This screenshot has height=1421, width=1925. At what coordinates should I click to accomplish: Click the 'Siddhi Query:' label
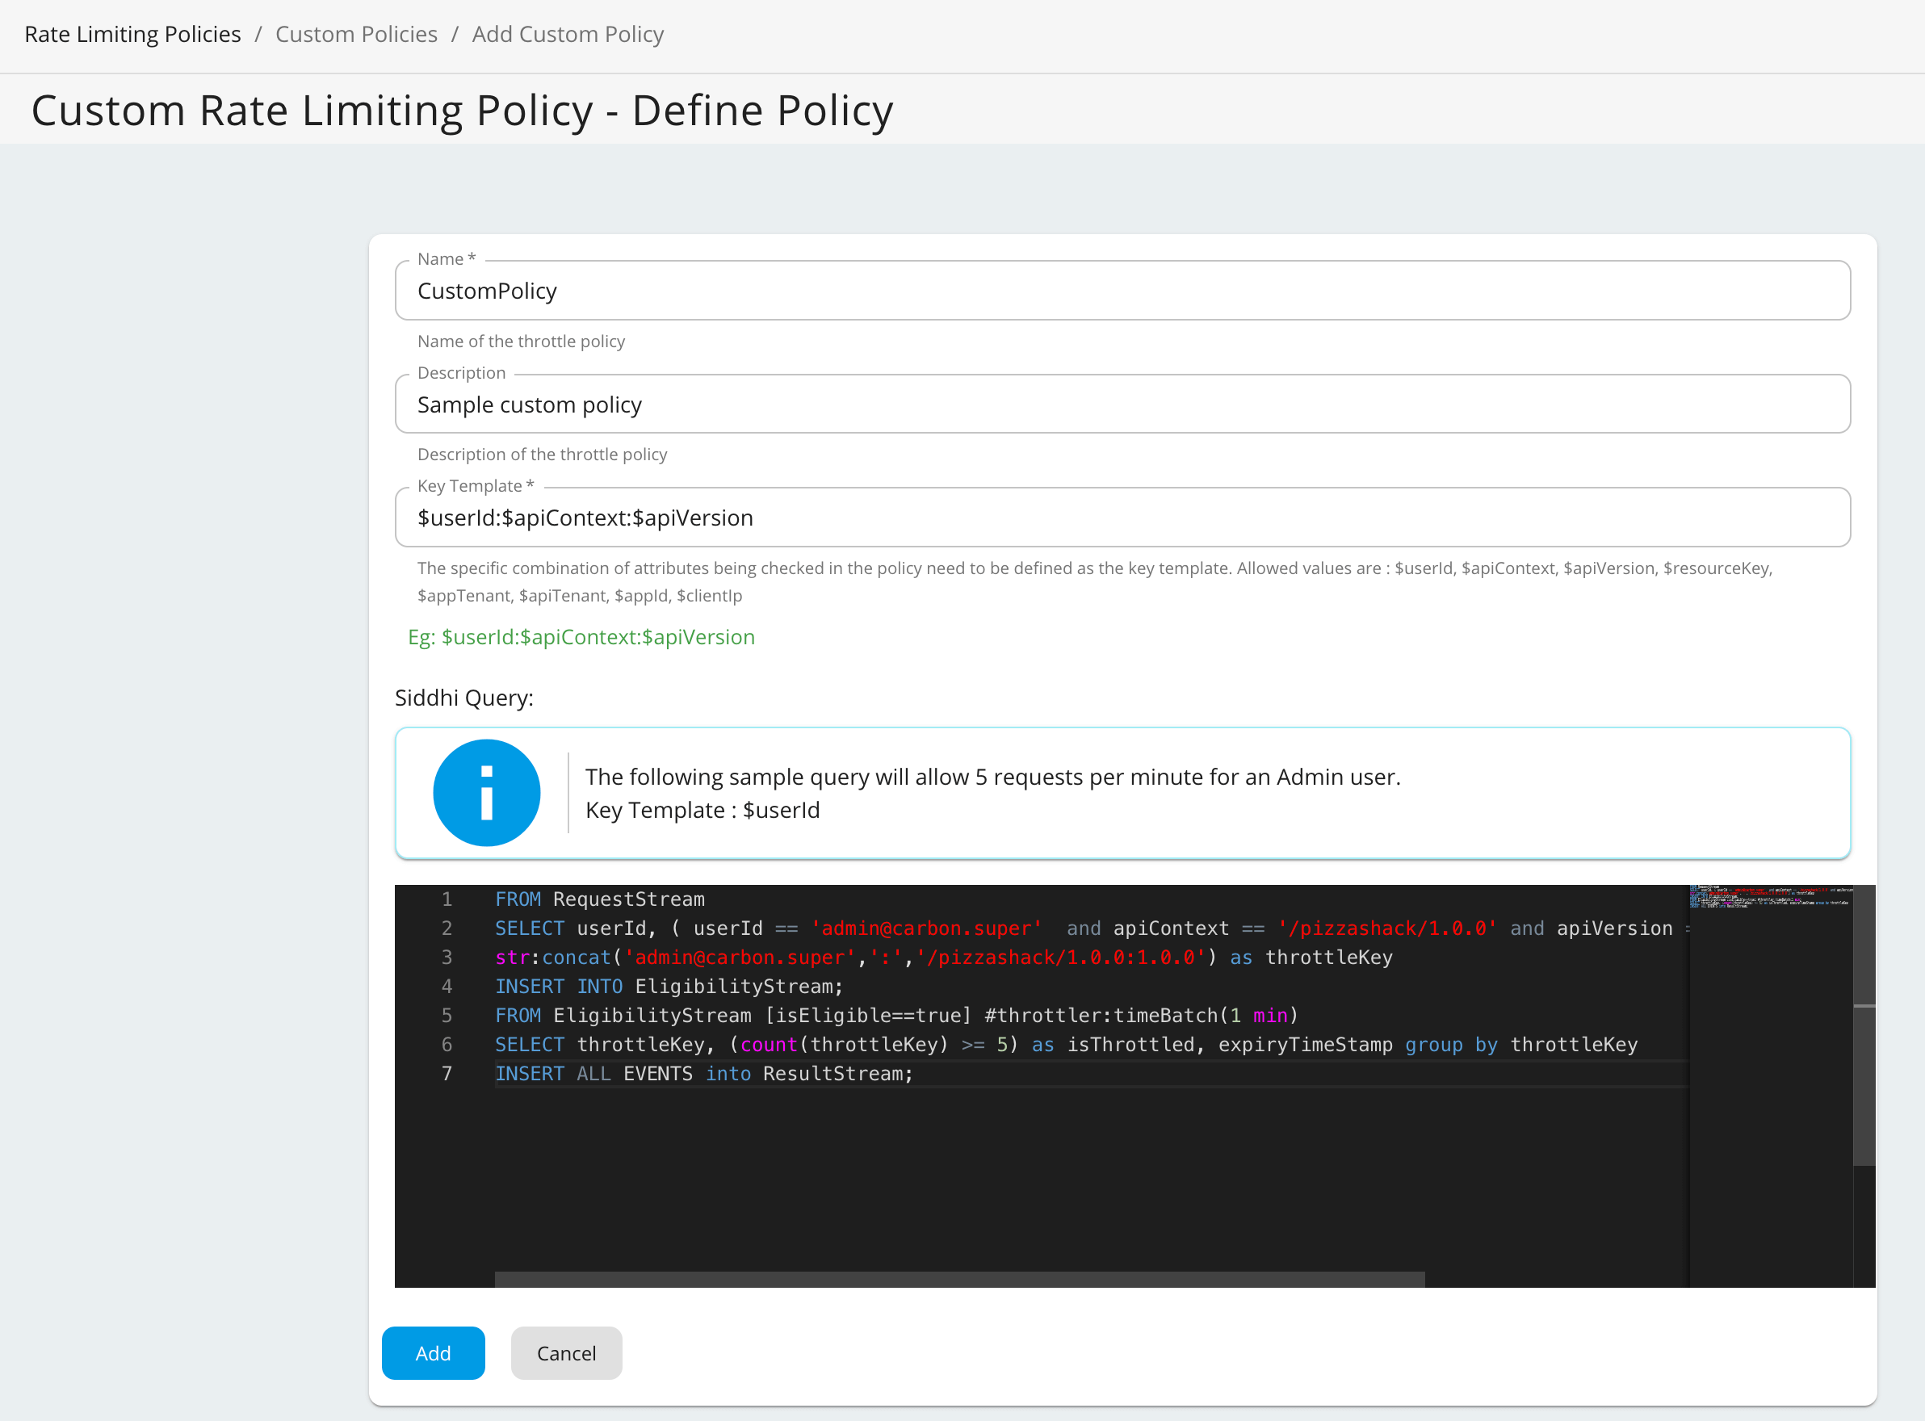pos(463,698)
